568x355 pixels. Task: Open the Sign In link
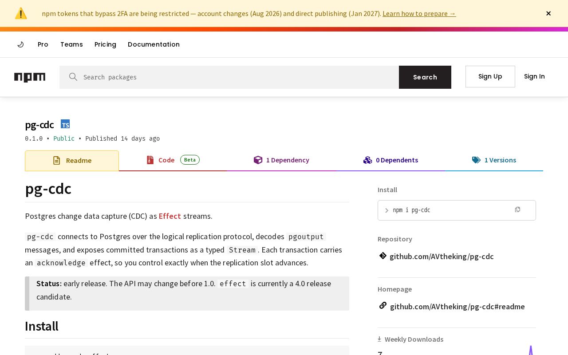point(534,76)
